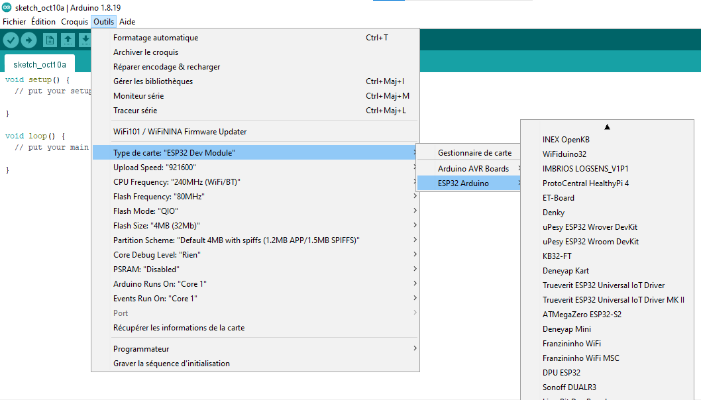
Task: Open the Aide menu
Action: pos(127,21)
